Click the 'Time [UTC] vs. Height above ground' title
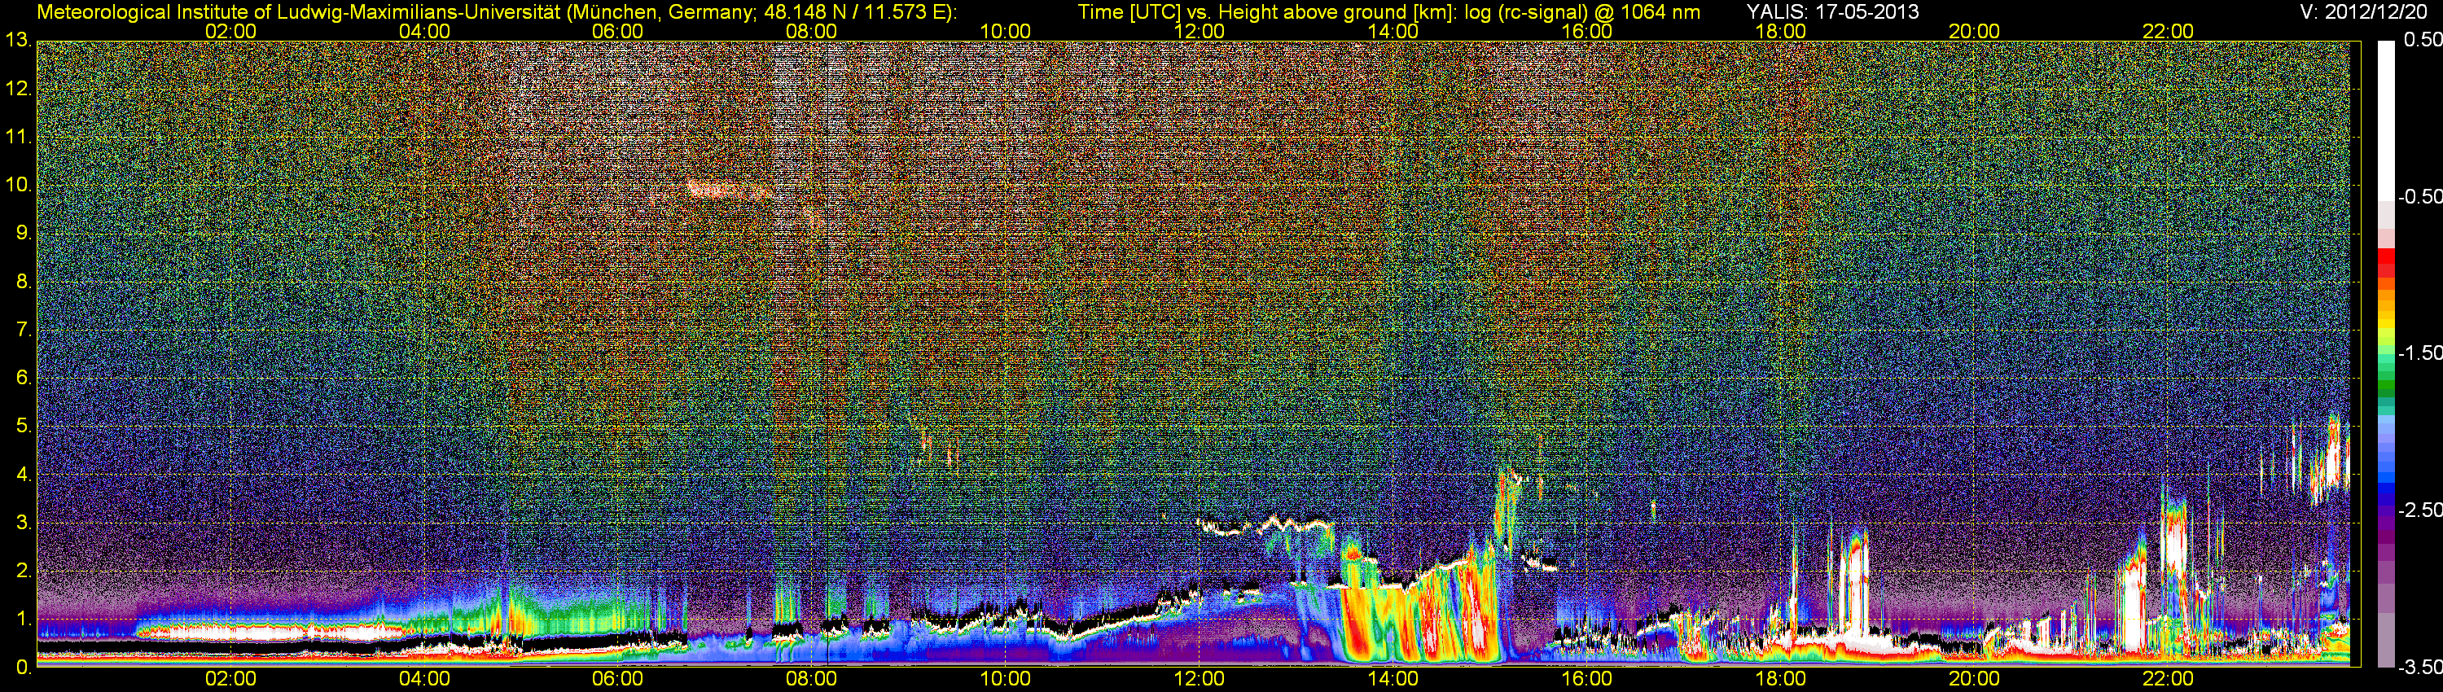Viewport: 2443px width, 692px height. [x=1388, y=11]
